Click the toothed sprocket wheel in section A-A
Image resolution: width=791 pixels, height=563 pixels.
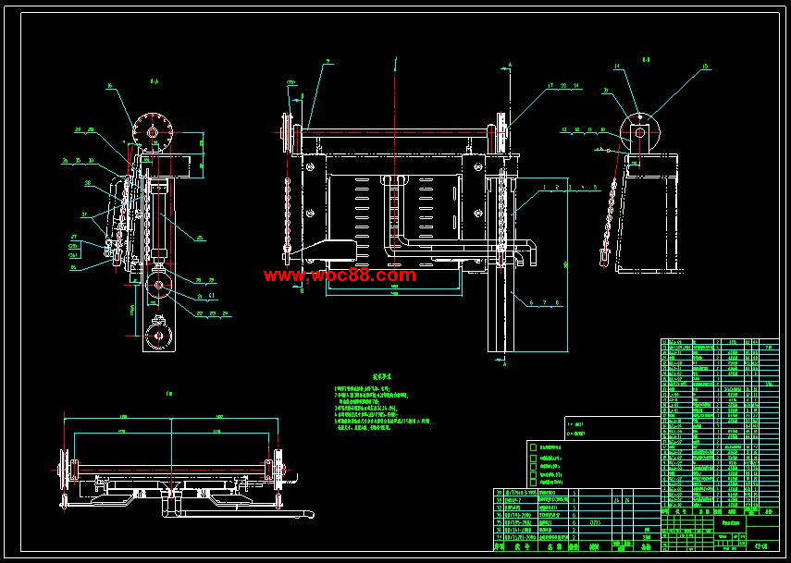(x=153, y=132)
